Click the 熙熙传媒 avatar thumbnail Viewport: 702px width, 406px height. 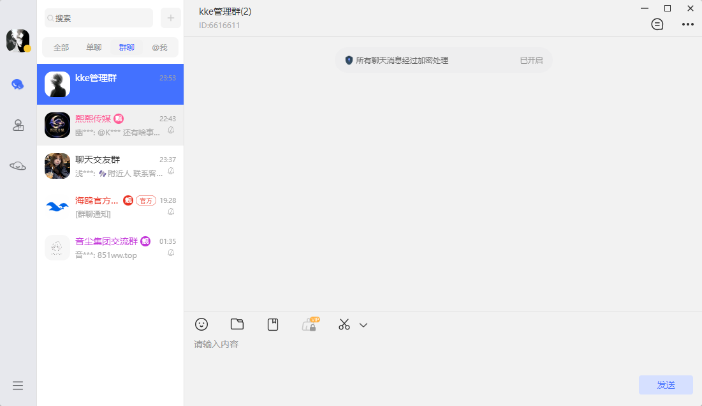coord(57,125)
